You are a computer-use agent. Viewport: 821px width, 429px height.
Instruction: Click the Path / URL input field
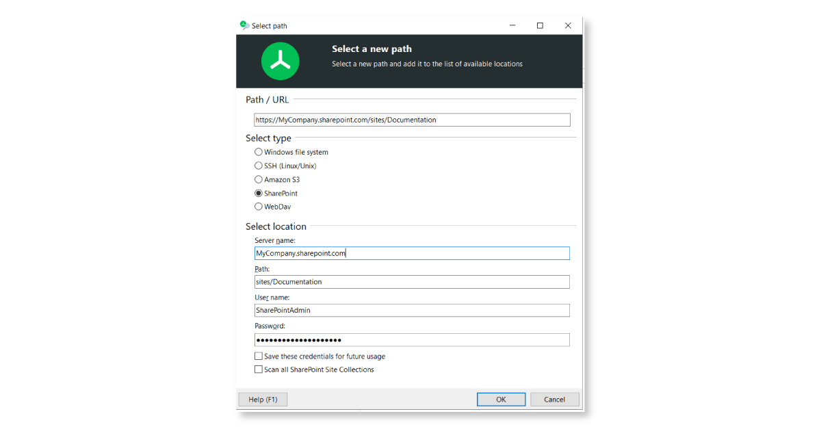[411, 120]
